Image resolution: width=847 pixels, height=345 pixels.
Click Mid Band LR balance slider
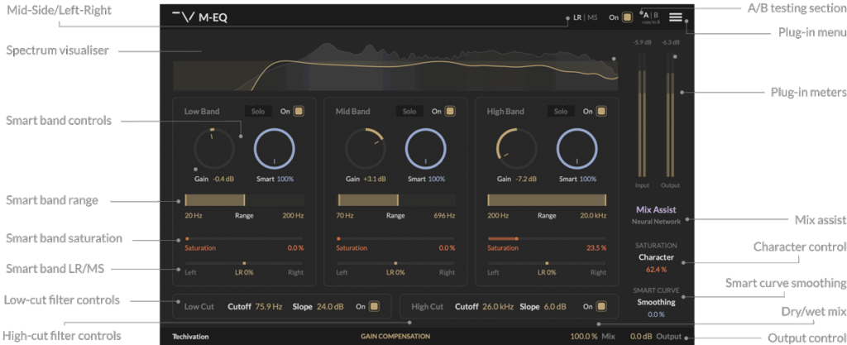(x=395, y=263)
